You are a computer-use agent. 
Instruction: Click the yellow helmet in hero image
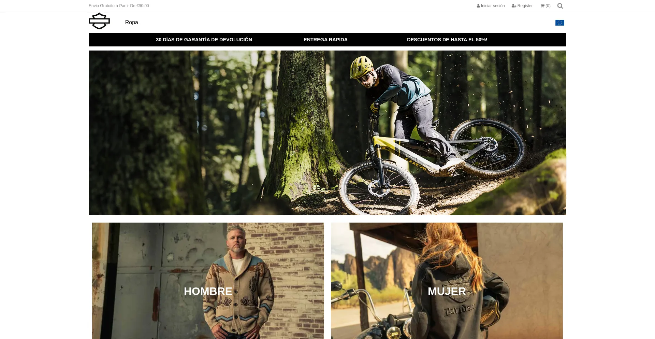point(362,66)
